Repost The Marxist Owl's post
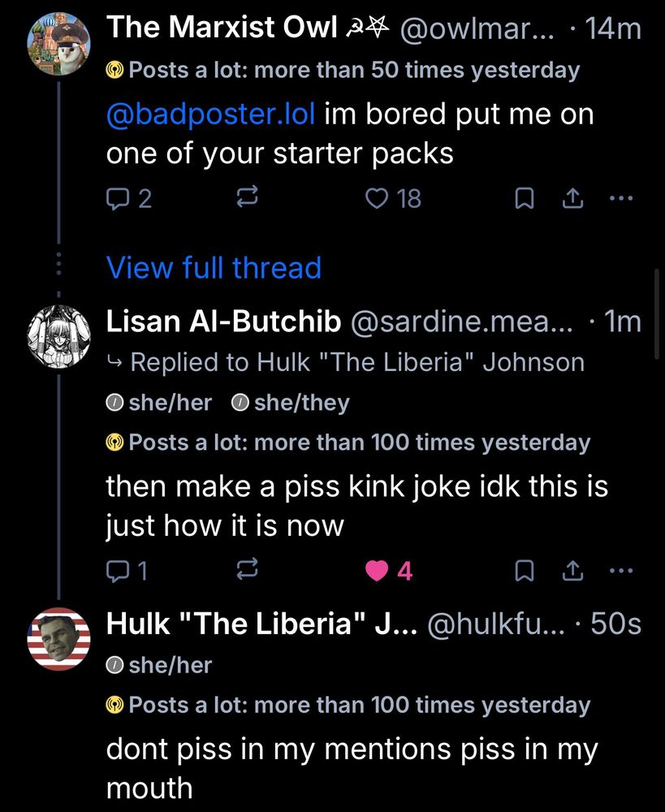Image resolution: width=665 pixels, height=812 pixels. (247, 197)
